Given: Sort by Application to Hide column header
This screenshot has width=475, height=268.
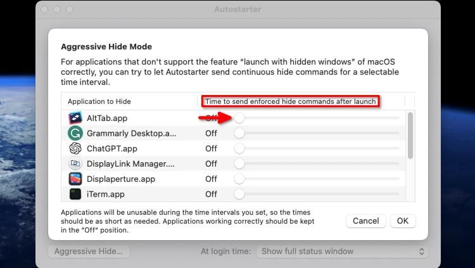Looking at the screenshot, I should (x=99, y=101).
